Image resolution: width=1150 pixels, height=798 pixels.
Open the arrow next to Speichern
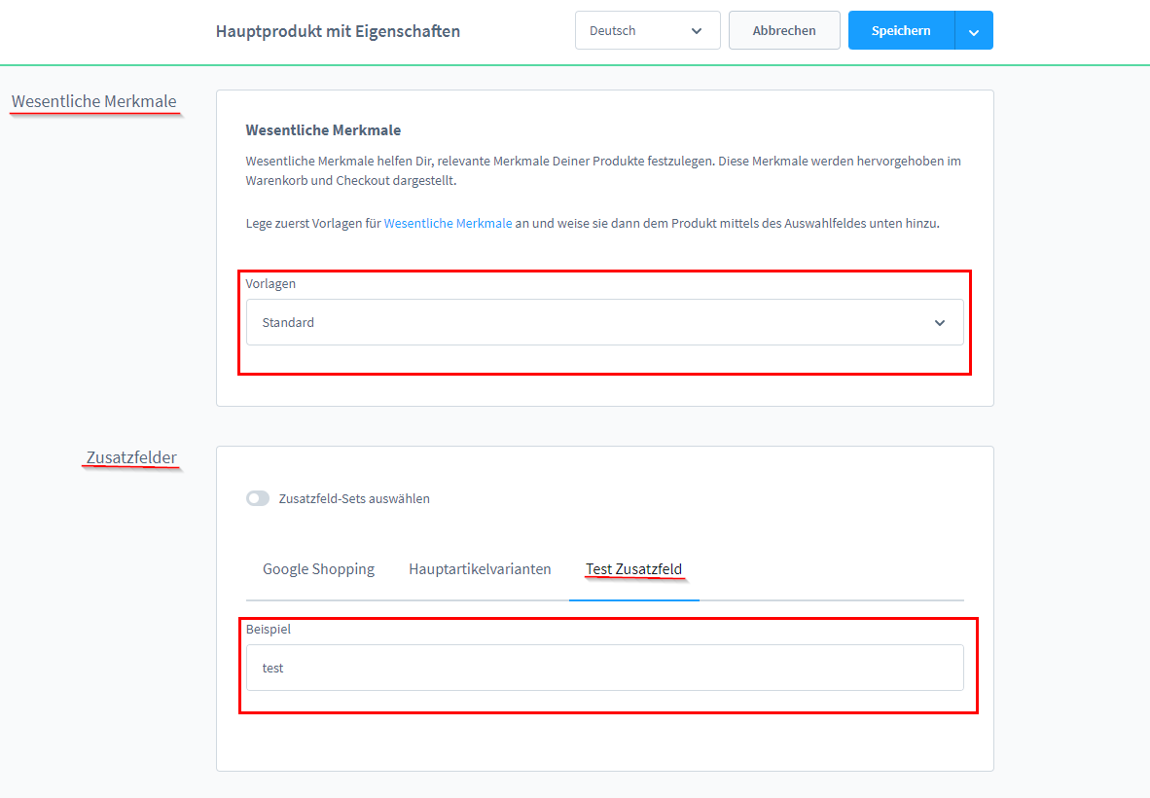pyautogui.click(x=974, y=31)
